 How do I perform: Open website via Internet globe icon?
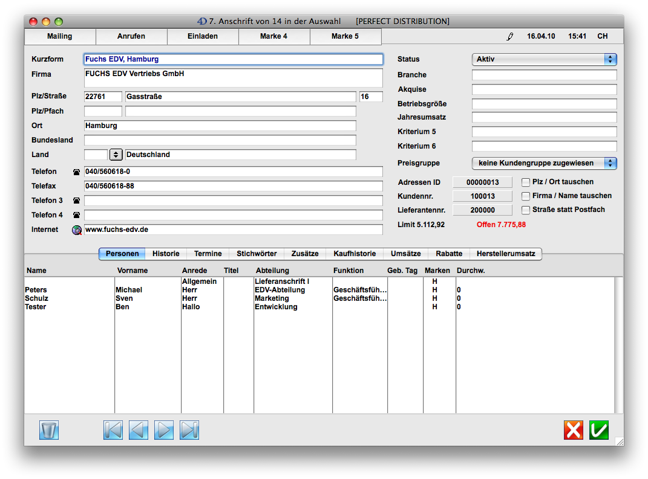coord(77,230)
